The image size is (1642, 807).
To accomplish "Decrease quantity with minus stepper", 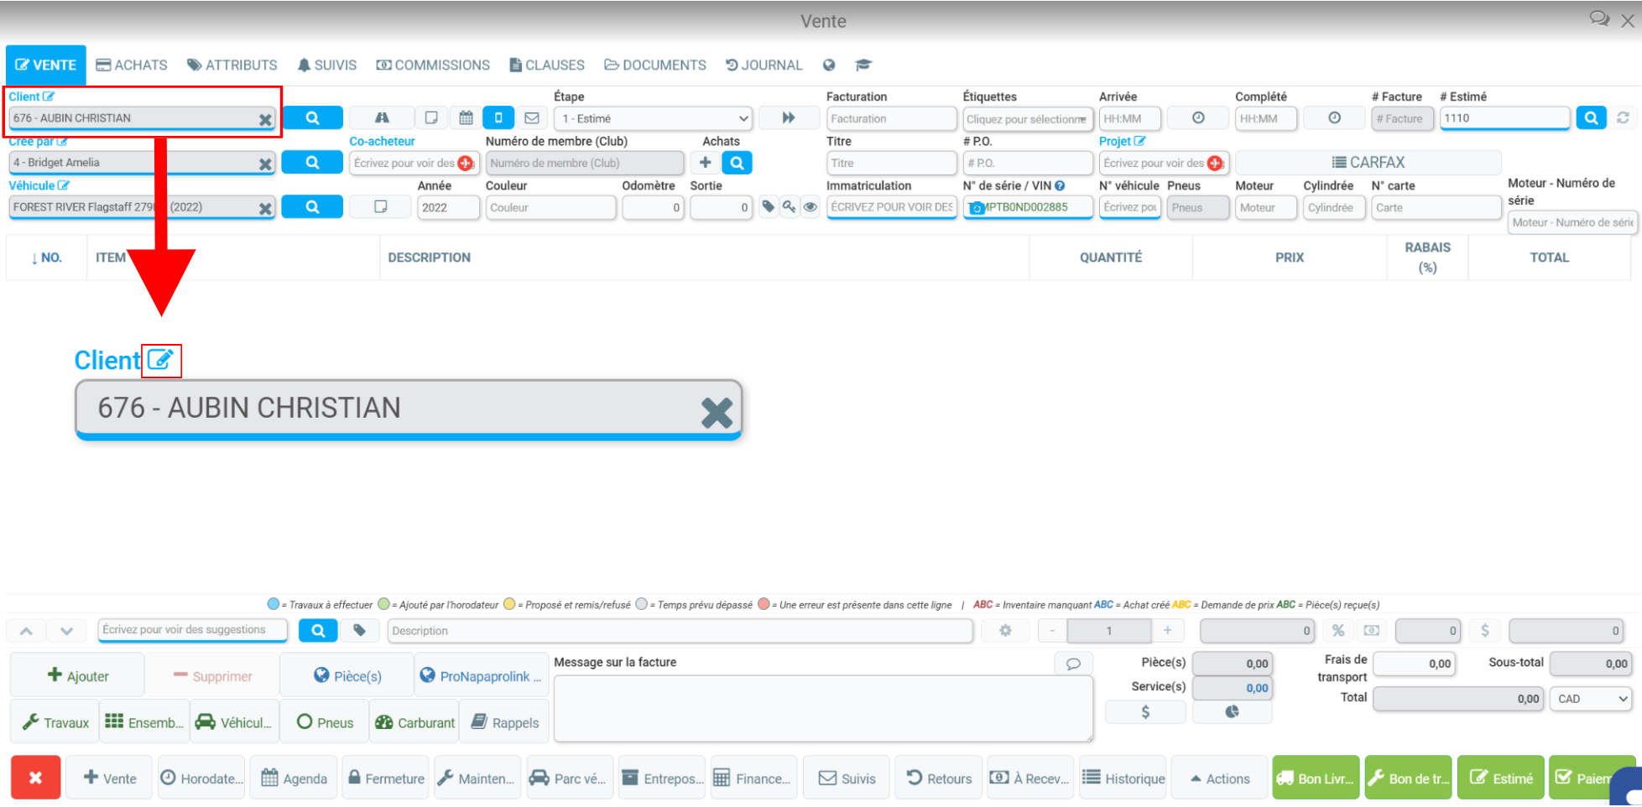I will pos(1052,631).
